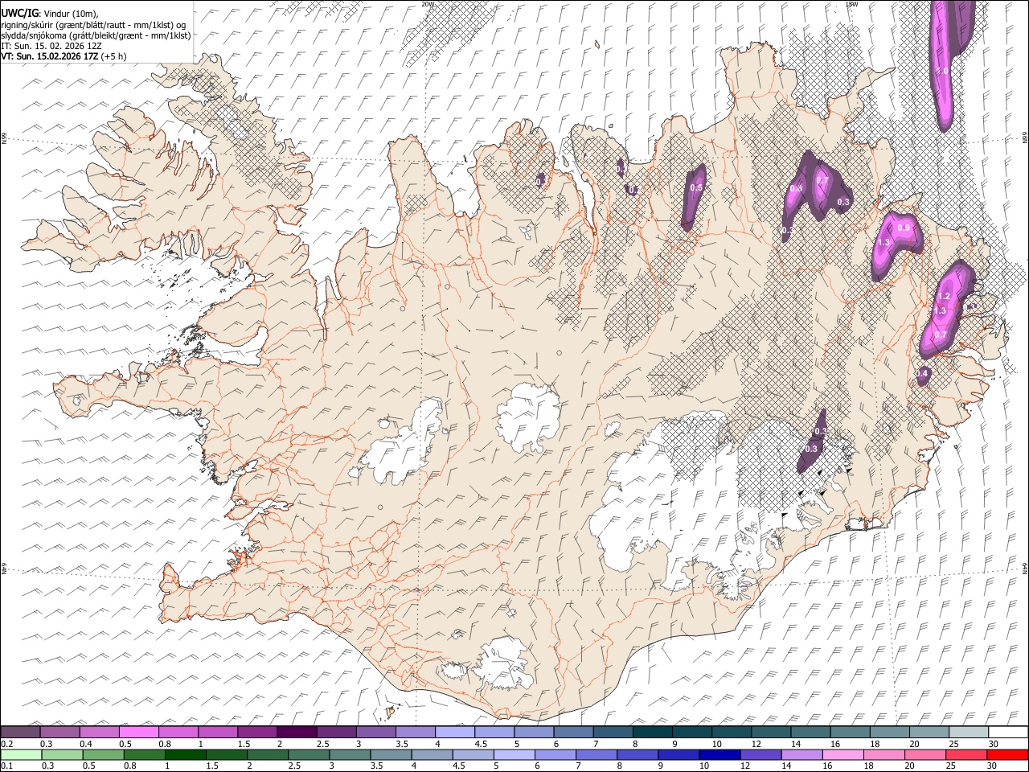The image size is (1029, 772).
Task: Click the '0.4' snowfall value on the map
Action: click(x=922, y=373)
